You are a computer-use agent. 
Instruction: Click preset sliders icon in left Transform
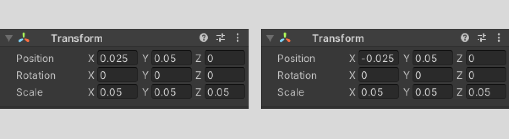(221, 38)
